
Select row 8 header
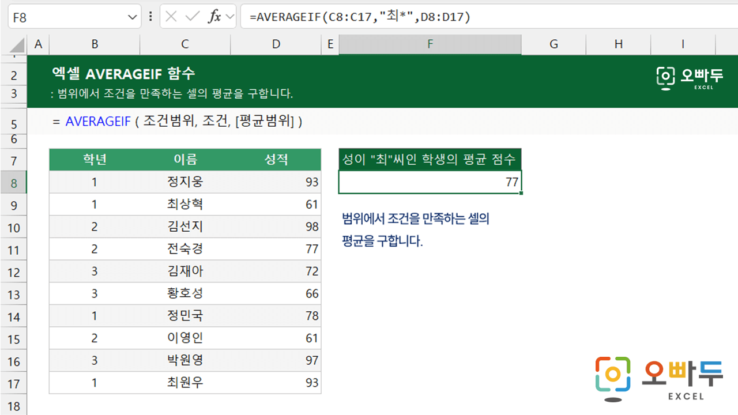coord(14,183)
